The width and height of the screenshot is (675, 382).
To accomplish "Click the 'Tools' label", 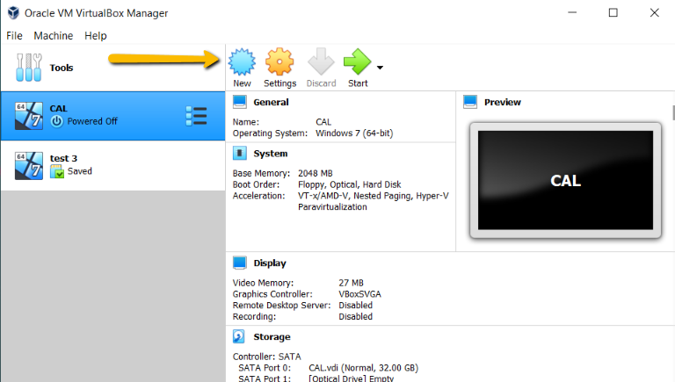I will [62, 68].
